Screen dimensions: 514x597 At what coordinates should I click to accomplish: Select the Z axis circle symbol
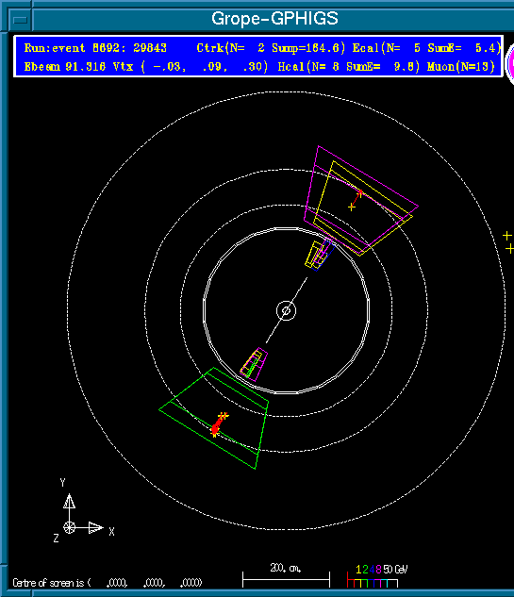(x=69, y=528)
